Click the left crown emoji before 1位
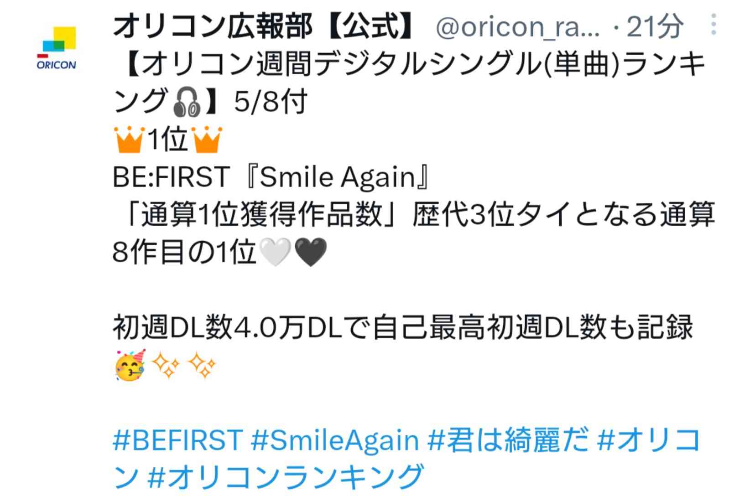Viewport: 750px width, 502px height. pos(129,140)
